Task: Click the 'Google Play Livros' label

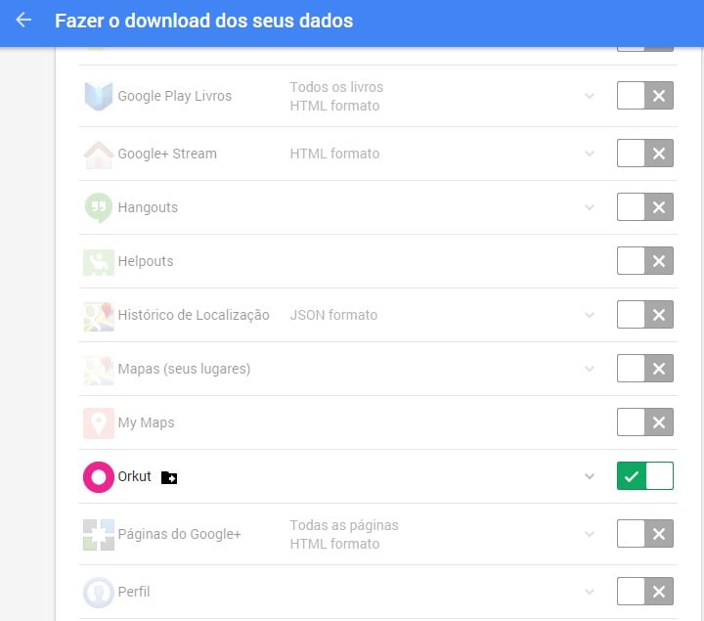Action: tap(175, 96)
